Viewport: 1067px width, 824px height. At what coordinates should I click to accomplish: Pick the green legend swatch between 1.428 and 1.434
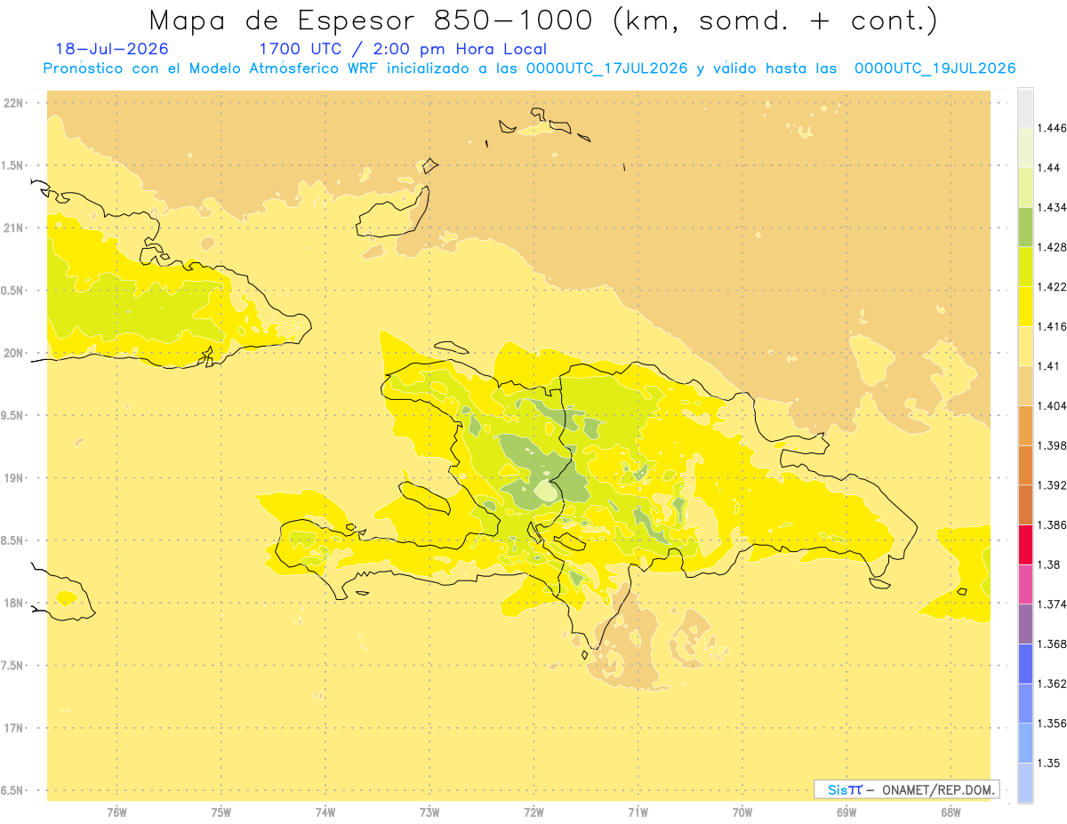coord(1025,227)
